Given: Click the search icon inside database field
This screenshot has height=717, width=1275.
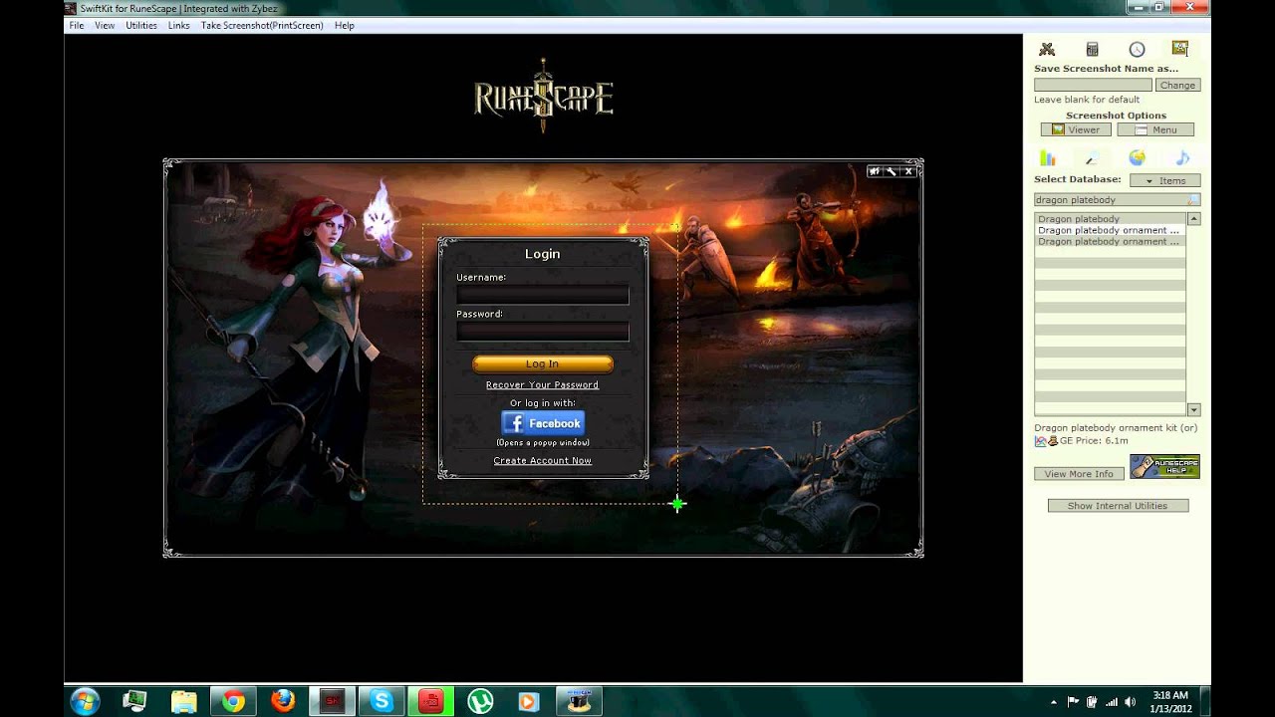Looking at the screenshot, I should click(1193, 200).
